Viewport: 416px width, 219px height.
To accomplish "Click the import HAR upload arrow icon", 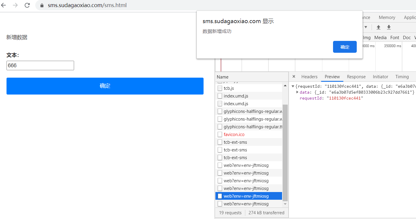I will [x=378, y=27].
